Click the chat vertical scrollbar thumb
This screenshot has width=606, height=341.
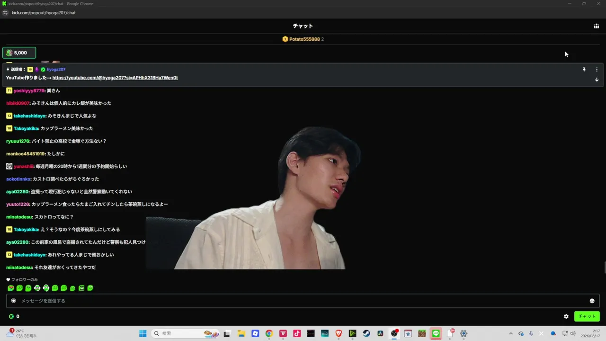[605, 268]
